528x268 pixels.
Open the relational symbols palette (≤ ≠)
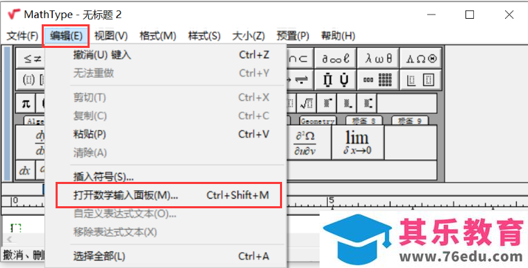coord(31,59)
